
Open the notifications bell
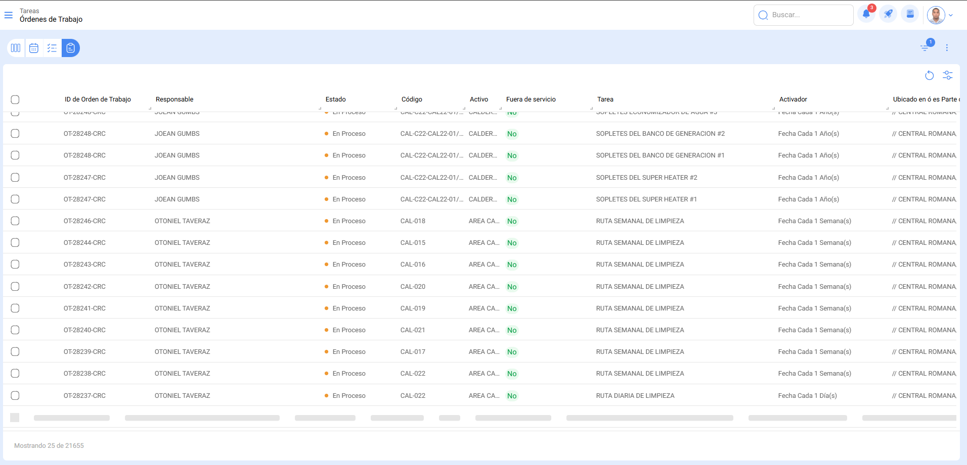point(866,14)
